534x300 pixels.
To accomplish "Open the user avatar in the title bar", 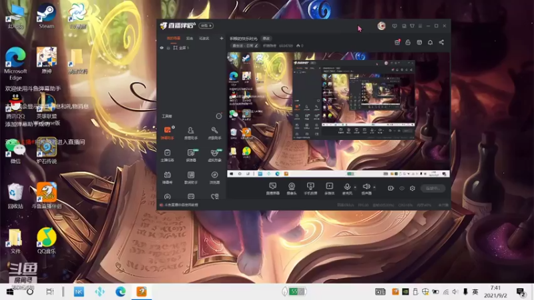I will coord(381,25).
